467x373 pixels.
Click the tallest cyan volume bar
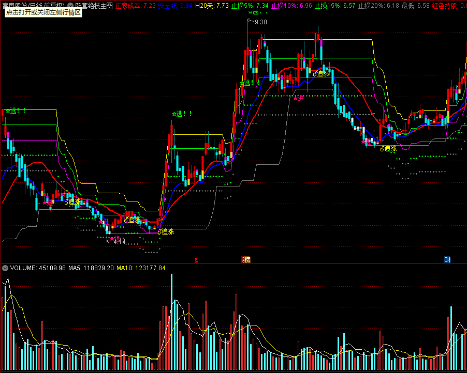(171, 322)
